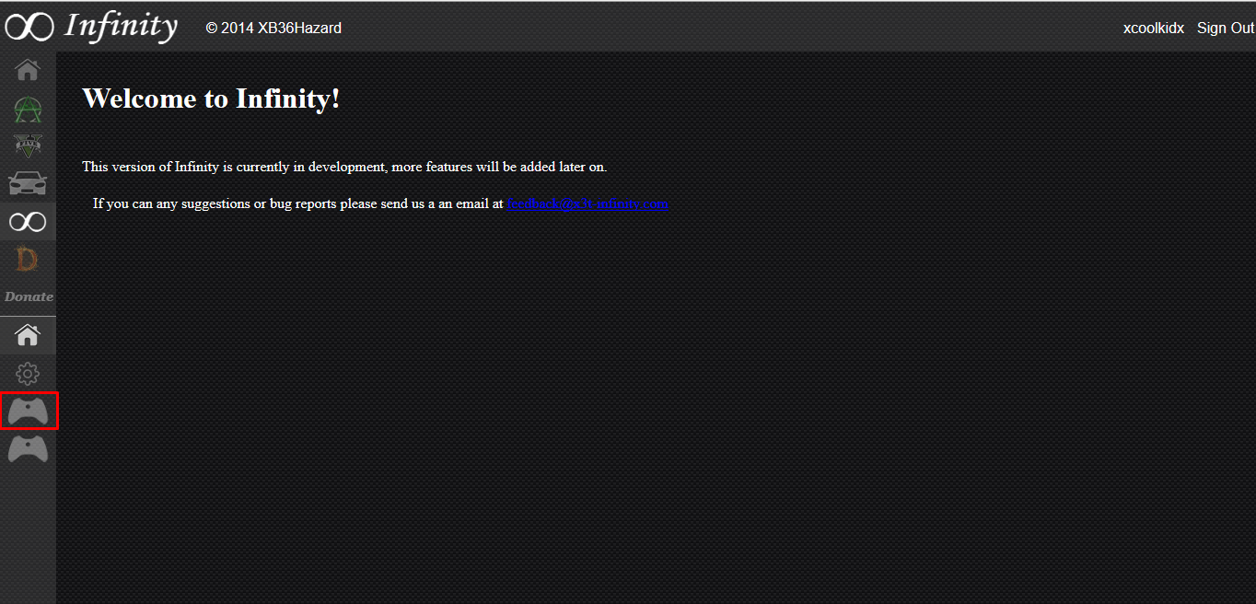
Task: Click the © 2014 XB36Hazard copyright text
Action: click(x=273, y=29)
